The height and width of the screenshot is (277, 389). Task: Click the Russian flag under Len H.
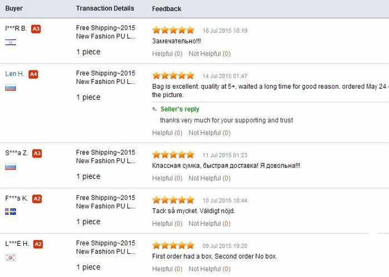pos(11,87)
